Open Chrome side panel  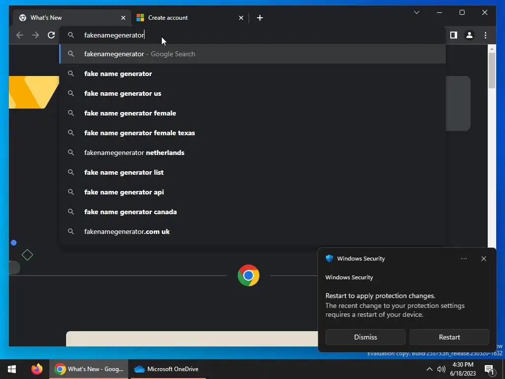[x=454, y=35]
